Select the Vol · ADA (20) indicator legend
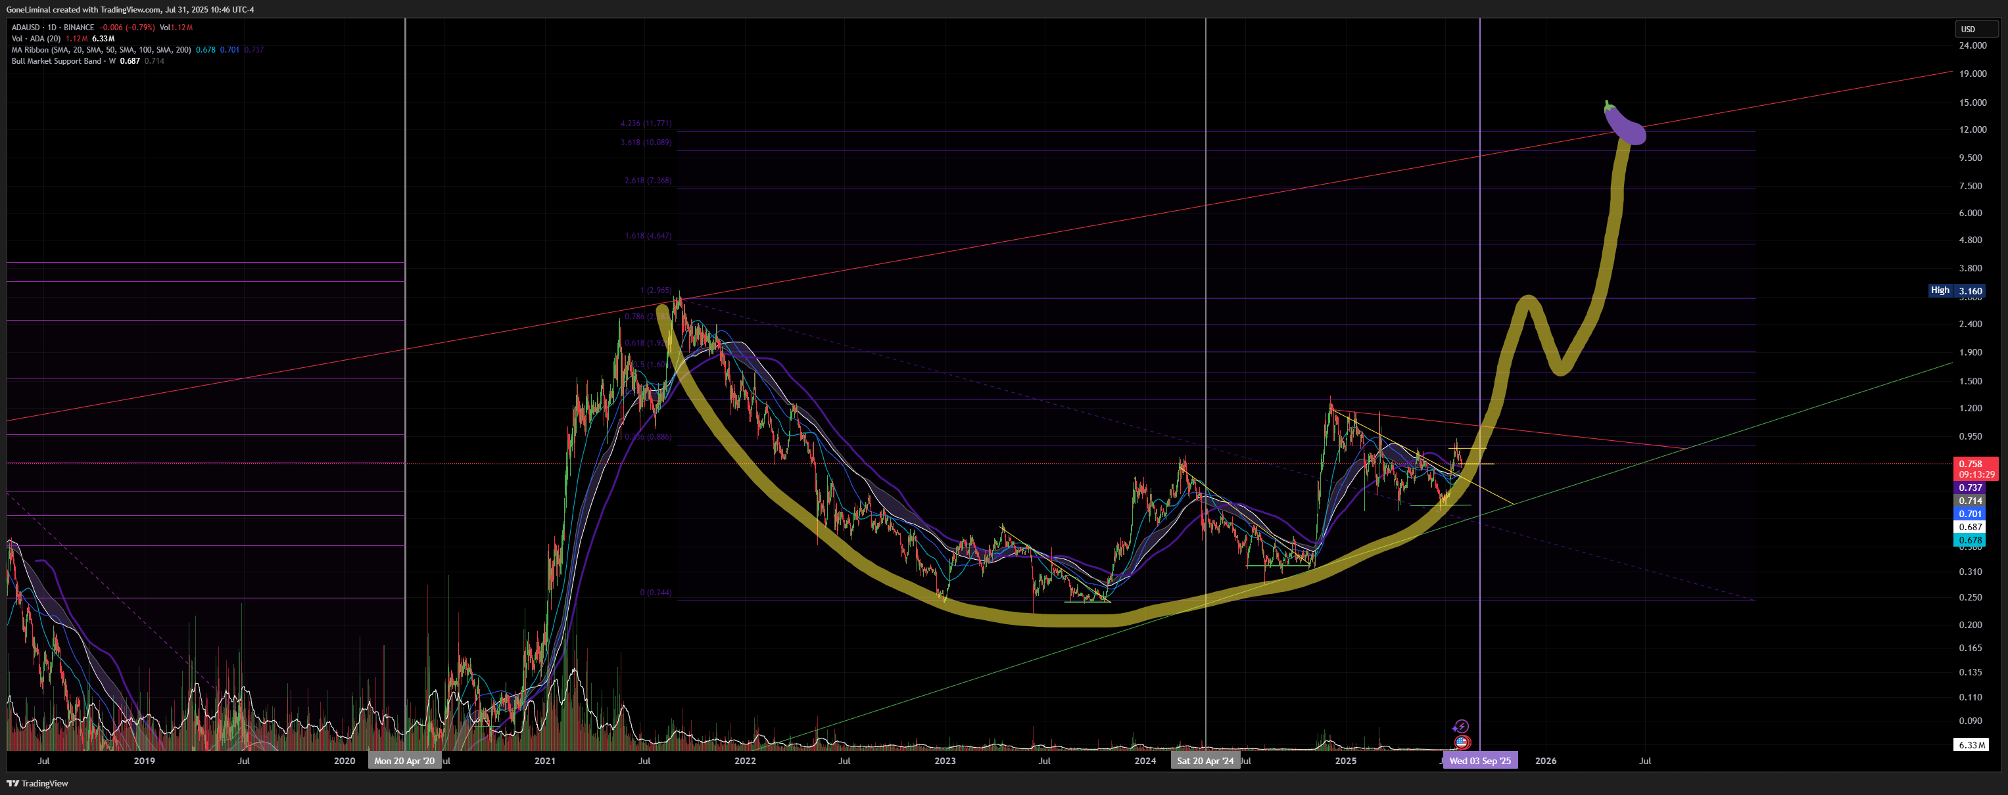This screenshot has width=2008, height=795. pos(36,38)
